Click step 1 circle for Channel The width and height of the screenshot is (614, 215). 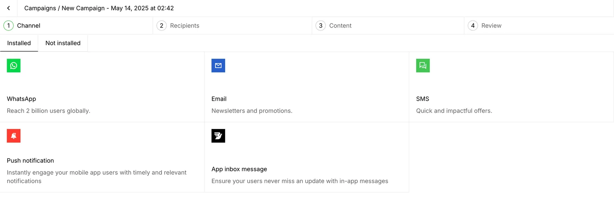(8, 26)
